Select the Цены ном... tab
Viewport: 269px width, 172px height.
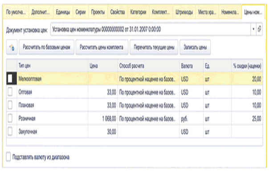click(253, 12)
